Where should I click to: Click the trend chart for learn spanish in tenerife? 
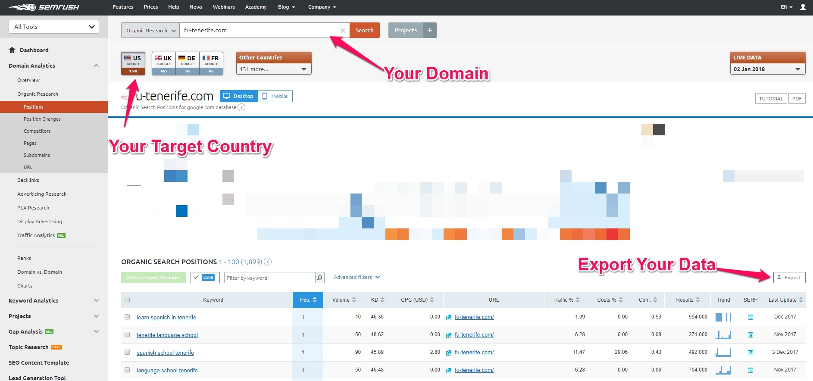(723, 317)
